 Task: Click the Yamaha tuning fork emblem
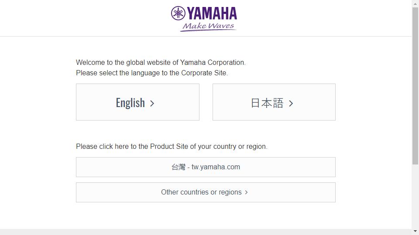tap(178, 13)
